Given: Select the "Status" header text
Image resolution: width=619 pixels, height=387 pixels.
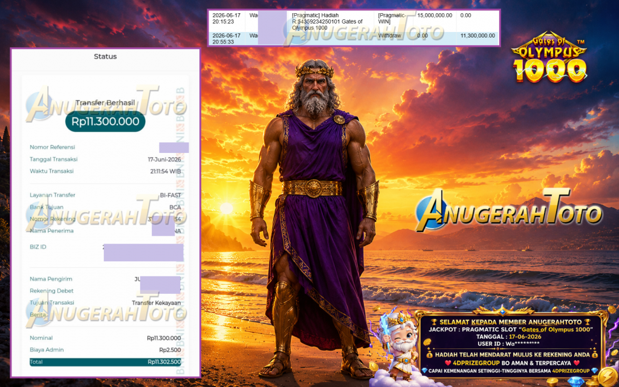Looking at the screenshot, I should [x=105, y=56].
